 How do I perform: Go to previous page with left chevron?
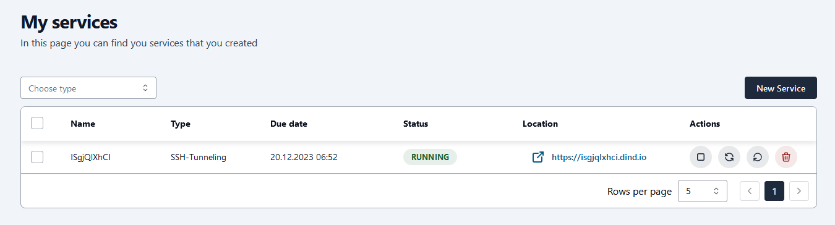(750, 191)
